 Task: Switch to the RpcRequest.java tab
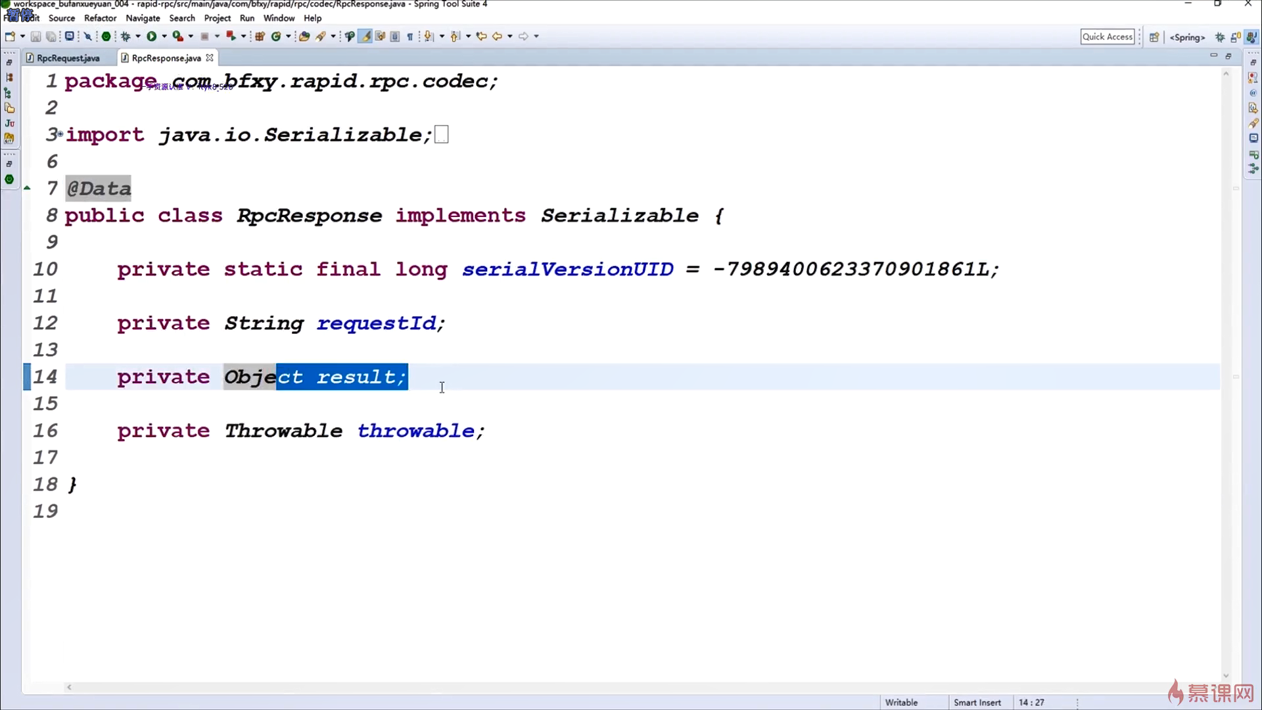point(68,58)
